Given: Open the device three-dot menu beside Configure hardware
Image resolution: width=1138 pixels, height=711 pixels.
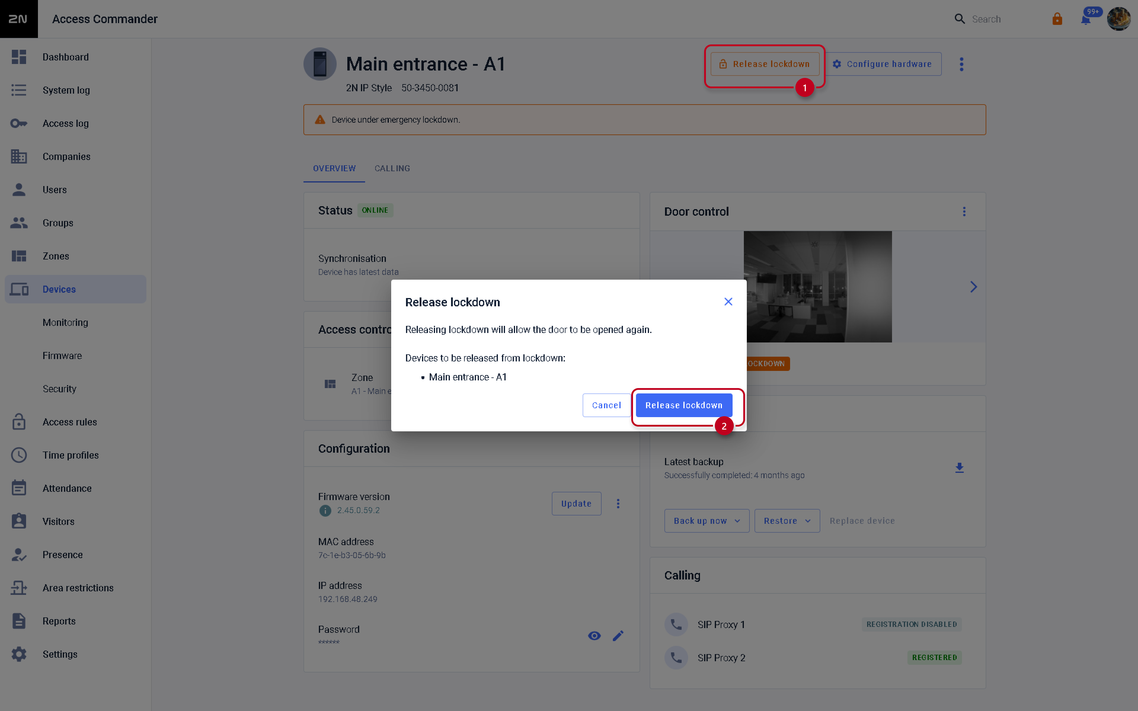Looking at the screenshot, I should click(x=961, y=64).
